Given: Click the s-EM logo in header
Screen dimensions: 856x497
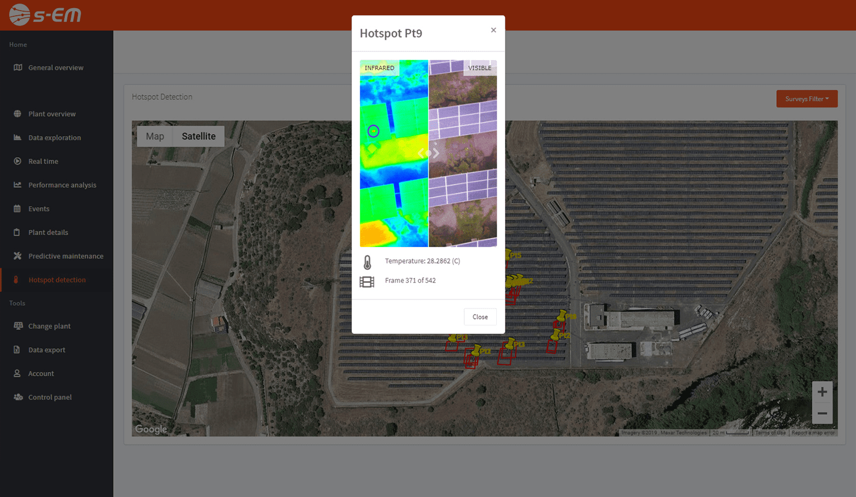Looking at the screenshot, I should 45,15.
